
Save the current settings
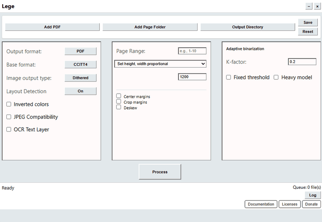(x=308, y=22)
